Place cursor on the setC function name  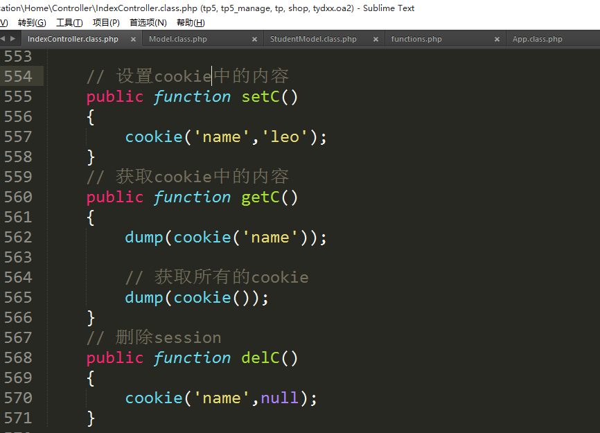click(x=261, y=96)
